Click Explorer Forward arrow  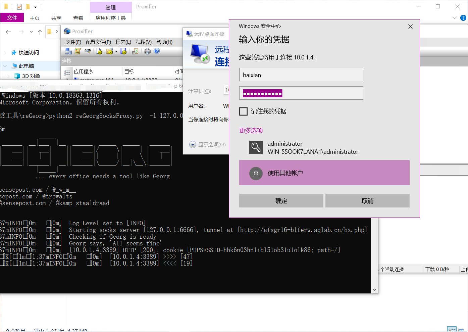pyautogui.click(x=21, y=32)
